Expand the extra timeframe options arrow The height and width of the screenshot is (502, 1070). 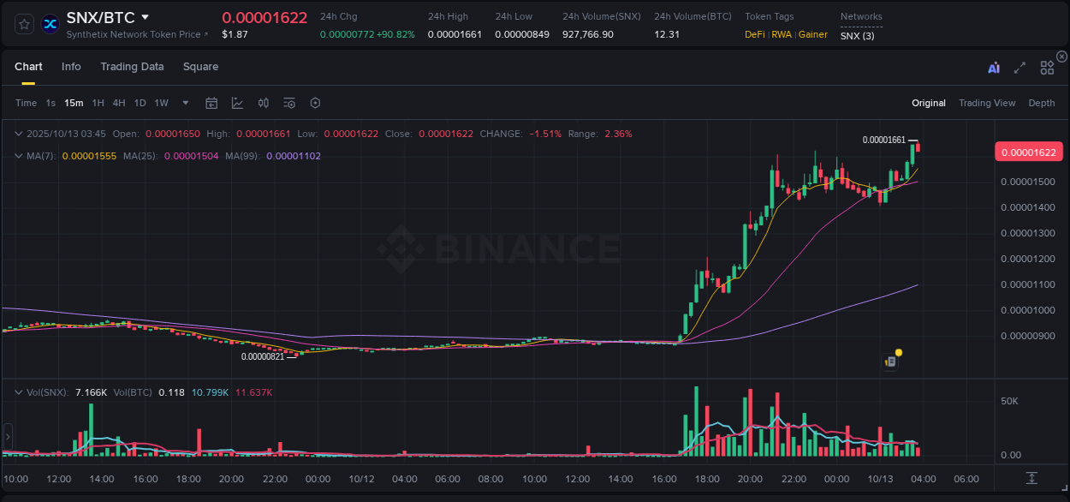pyautogui.click(x=184, y=103)
